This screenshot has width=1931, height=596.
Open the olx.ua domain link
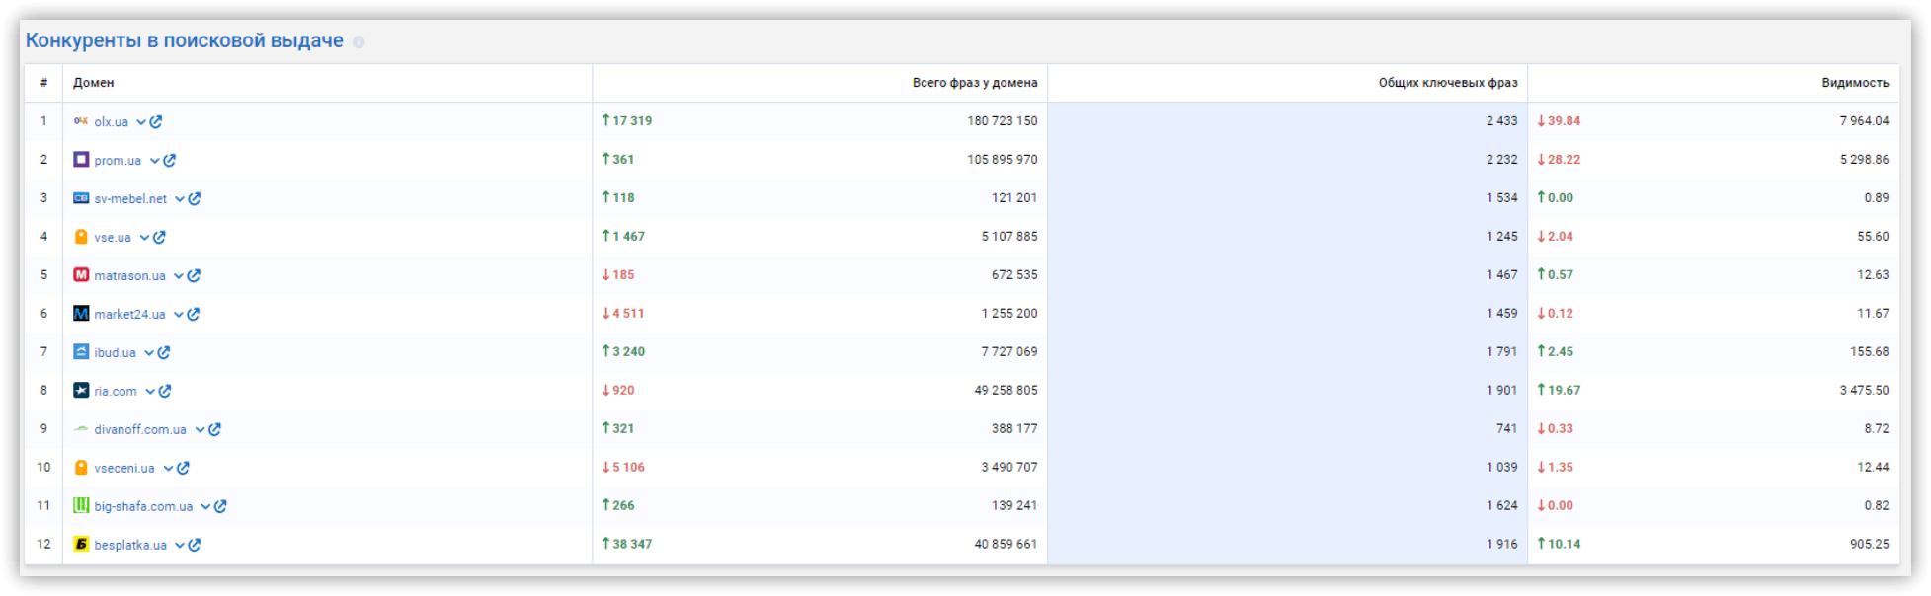tap(112, 122)
